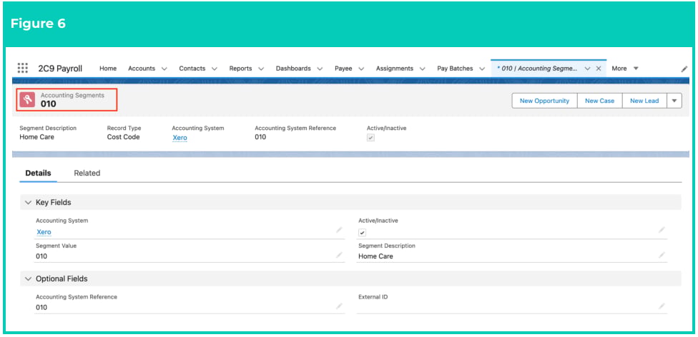Click the empty External ID field
The width and height of the screenshot is (698, 337).
[x=511, y=307]
